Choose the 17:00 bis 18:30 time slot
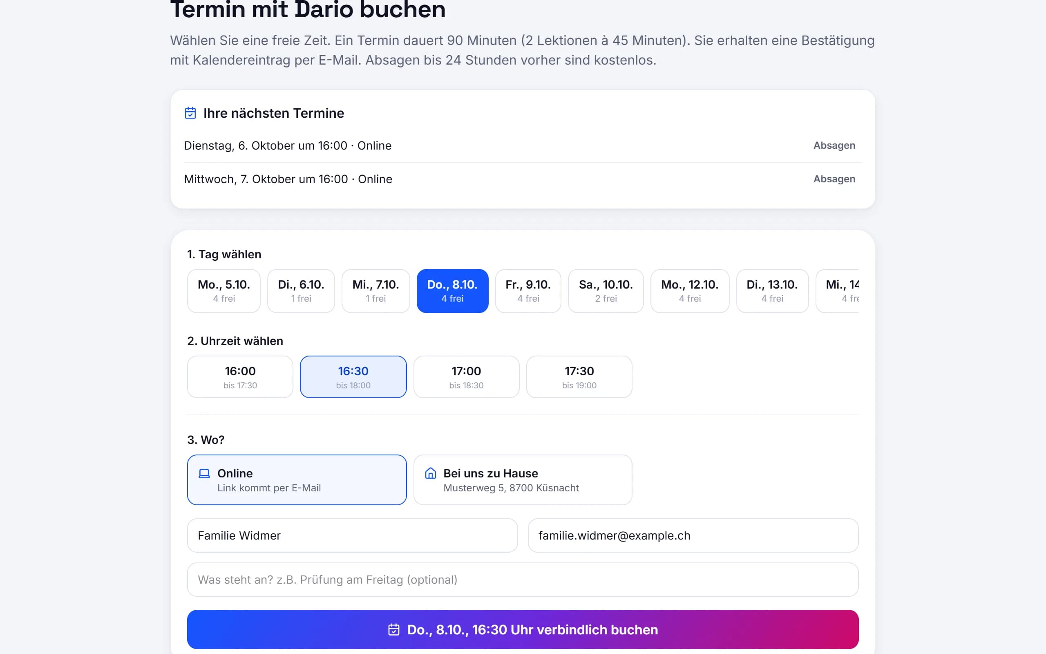 (466, 377)
